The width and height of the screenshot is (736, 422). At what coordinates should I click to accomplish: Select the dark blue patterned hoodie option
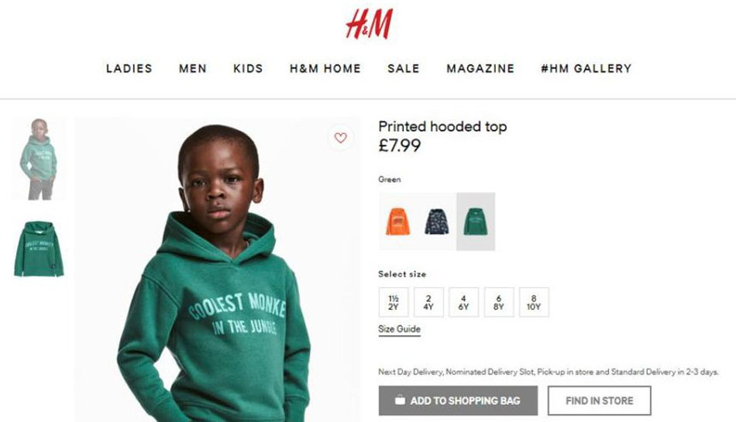click(x=436, y=221)
